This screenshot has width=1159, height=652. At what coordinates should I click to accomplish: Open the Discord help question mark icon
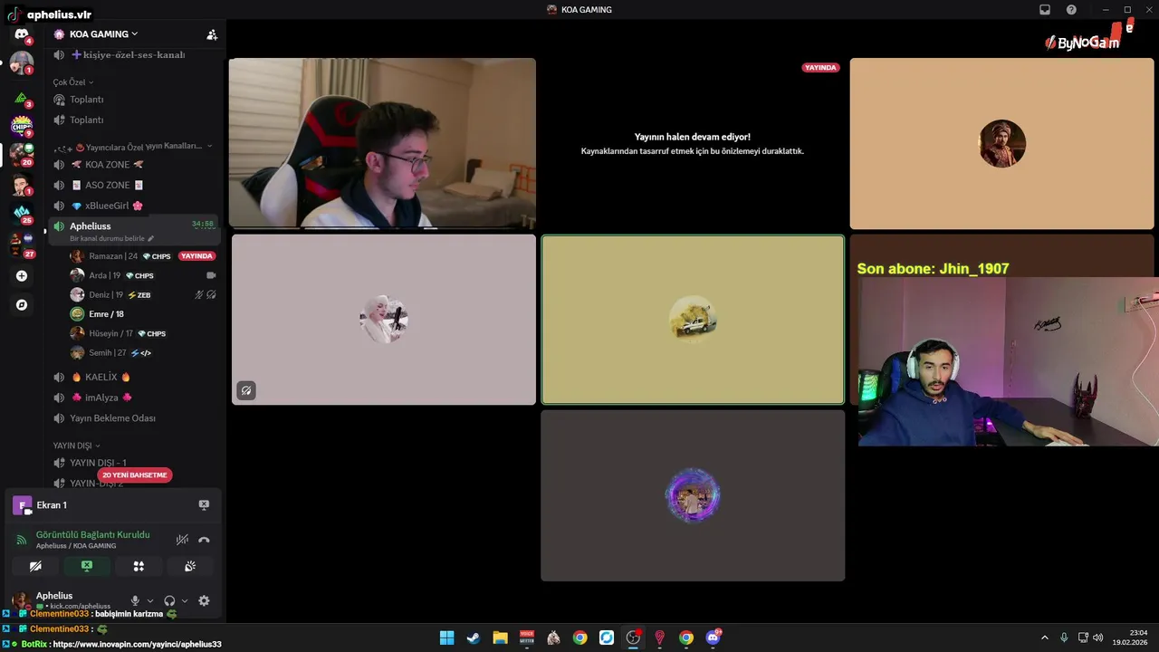1071,10
